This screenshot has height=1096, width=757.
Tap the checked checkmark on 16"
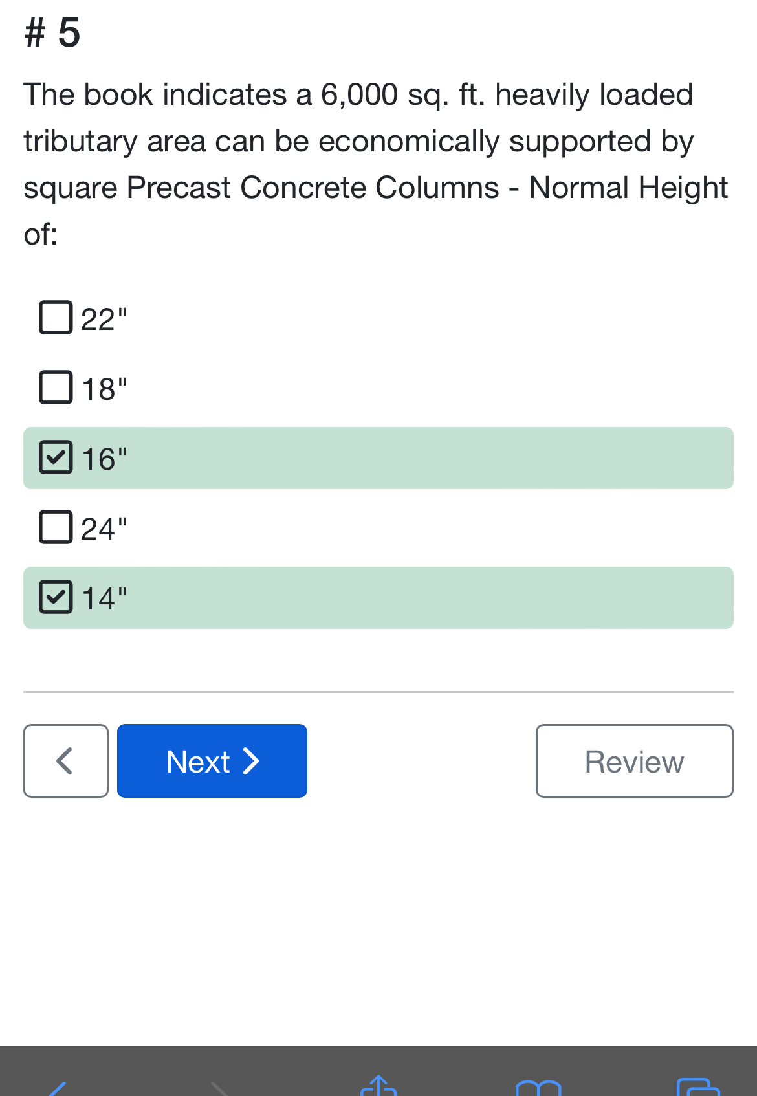point(56,457)
